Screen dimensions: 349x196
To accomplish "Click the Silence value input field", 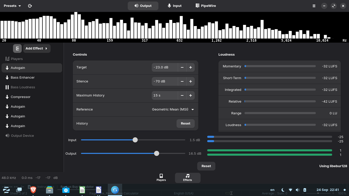I will tap(165, 81).
